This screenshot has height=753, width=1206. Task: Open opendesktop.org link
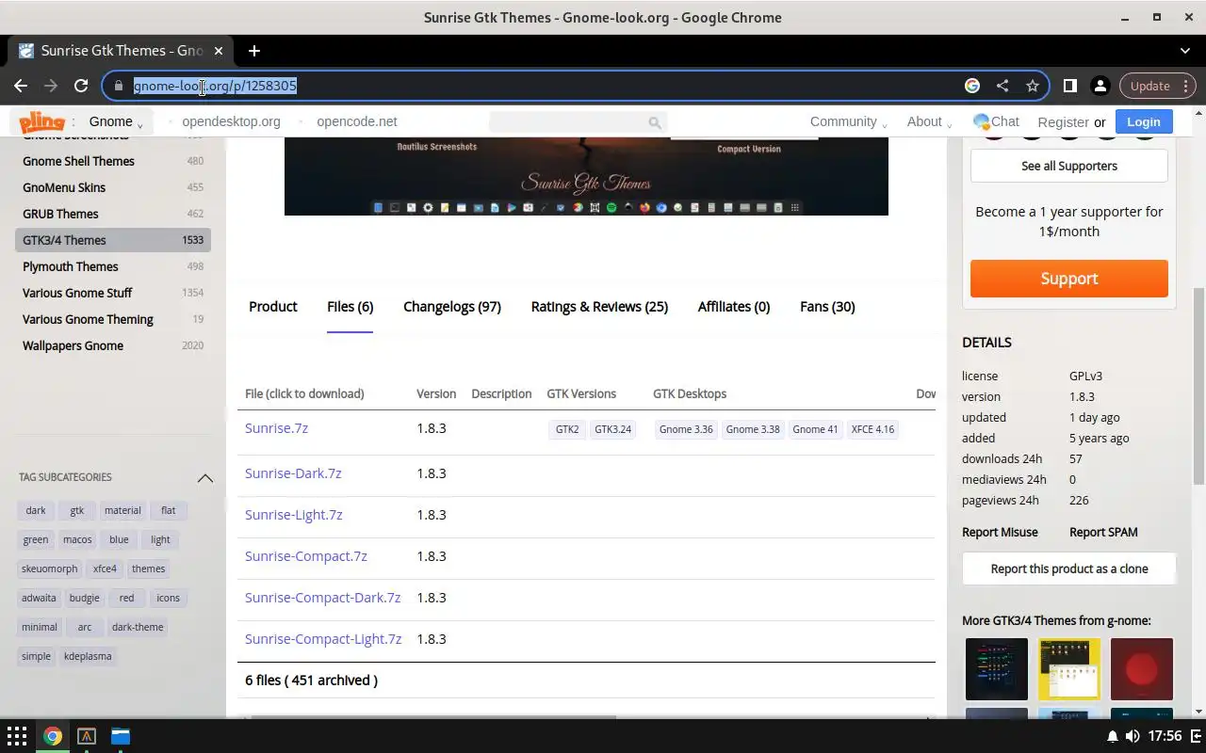[231, 121]
